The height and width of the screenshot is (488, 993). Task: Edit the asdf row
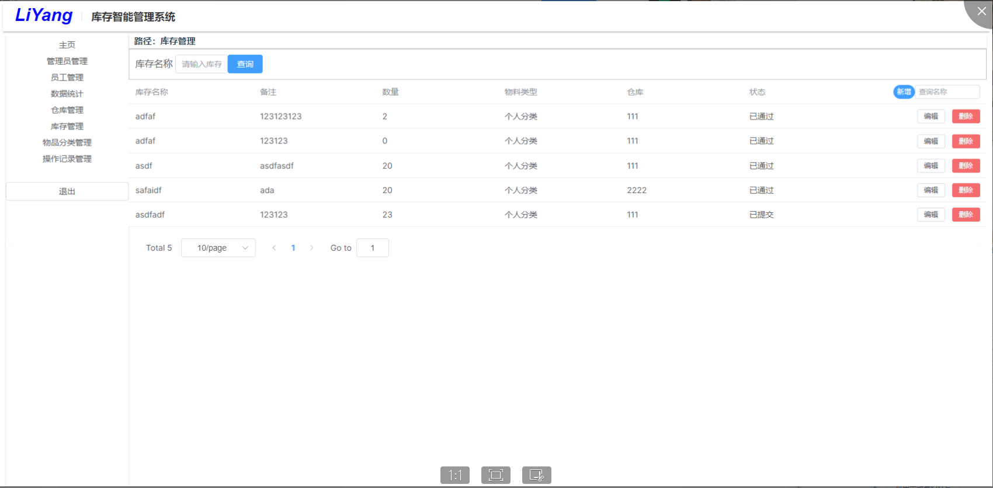[x=931, y=166]
